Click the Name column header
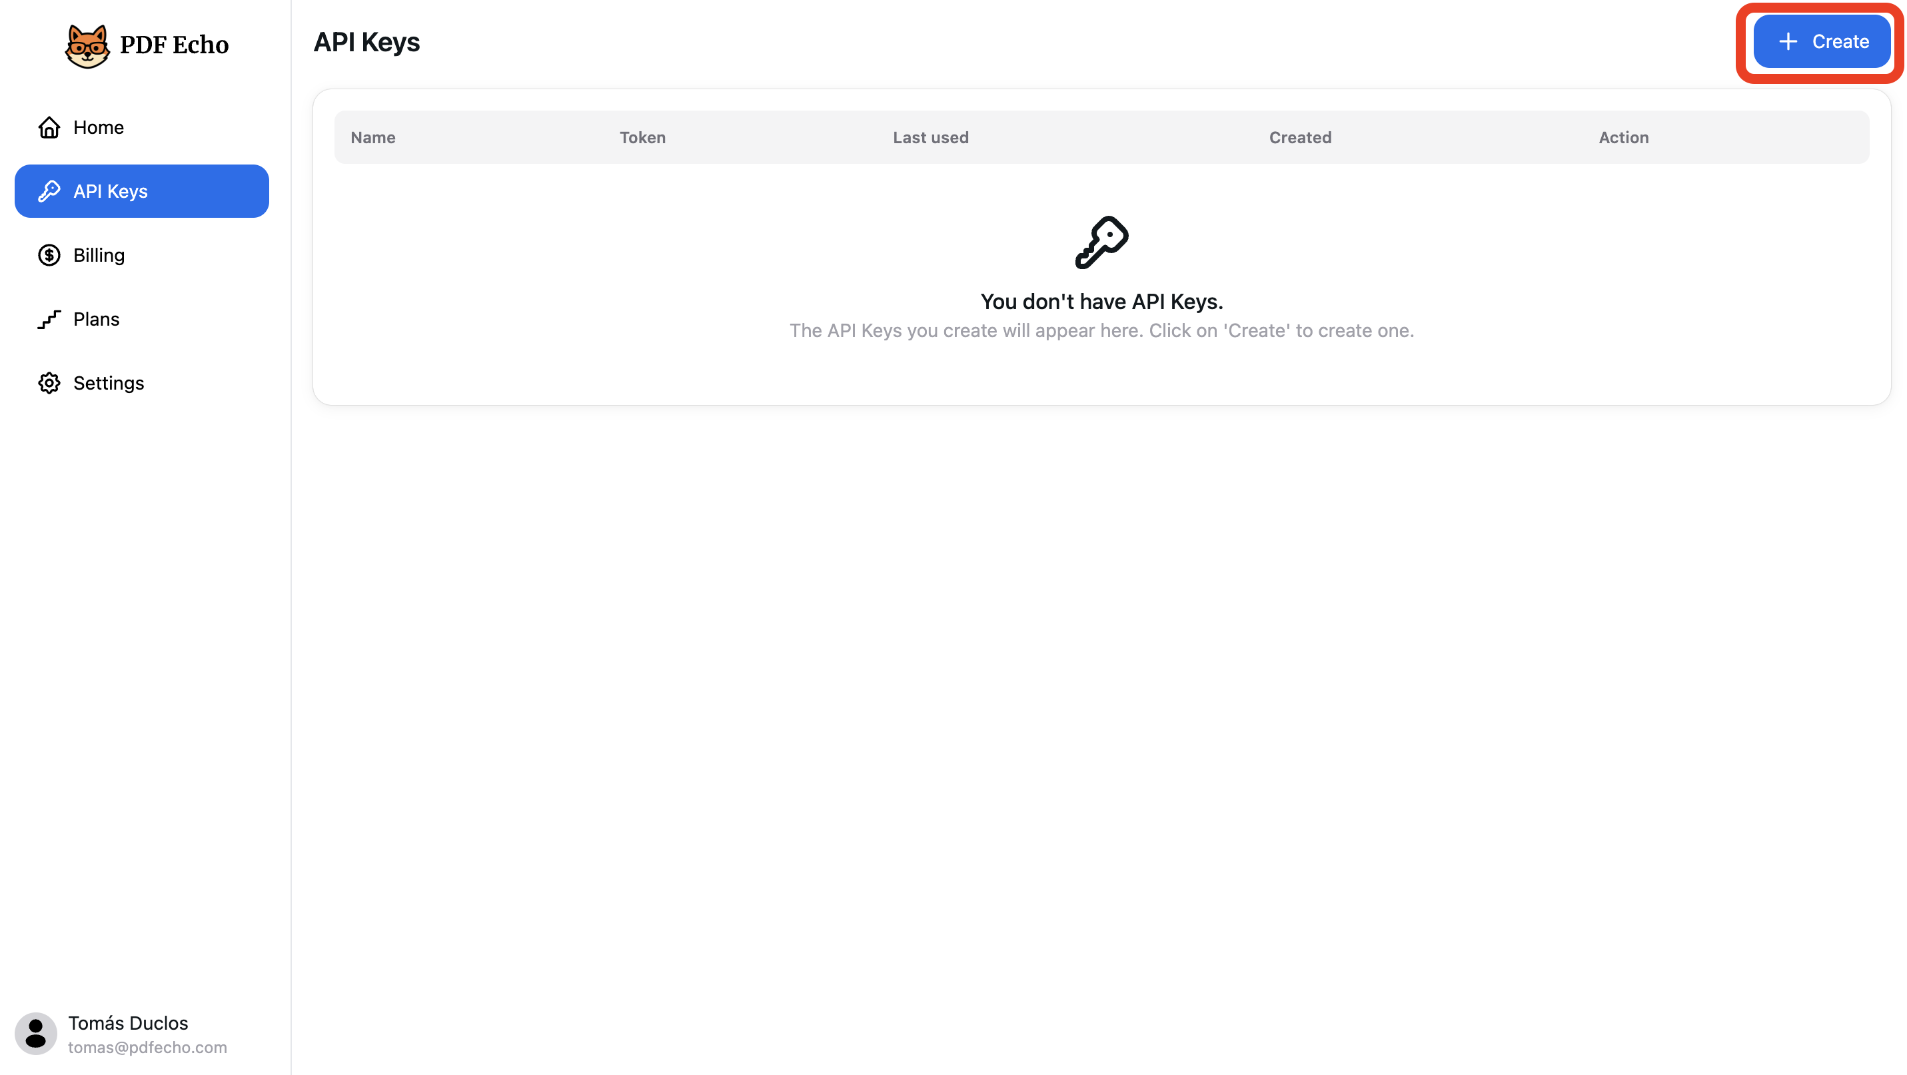Image resolution: width=1907 pixels, height=1075 pixels. (x=372, y=138)
